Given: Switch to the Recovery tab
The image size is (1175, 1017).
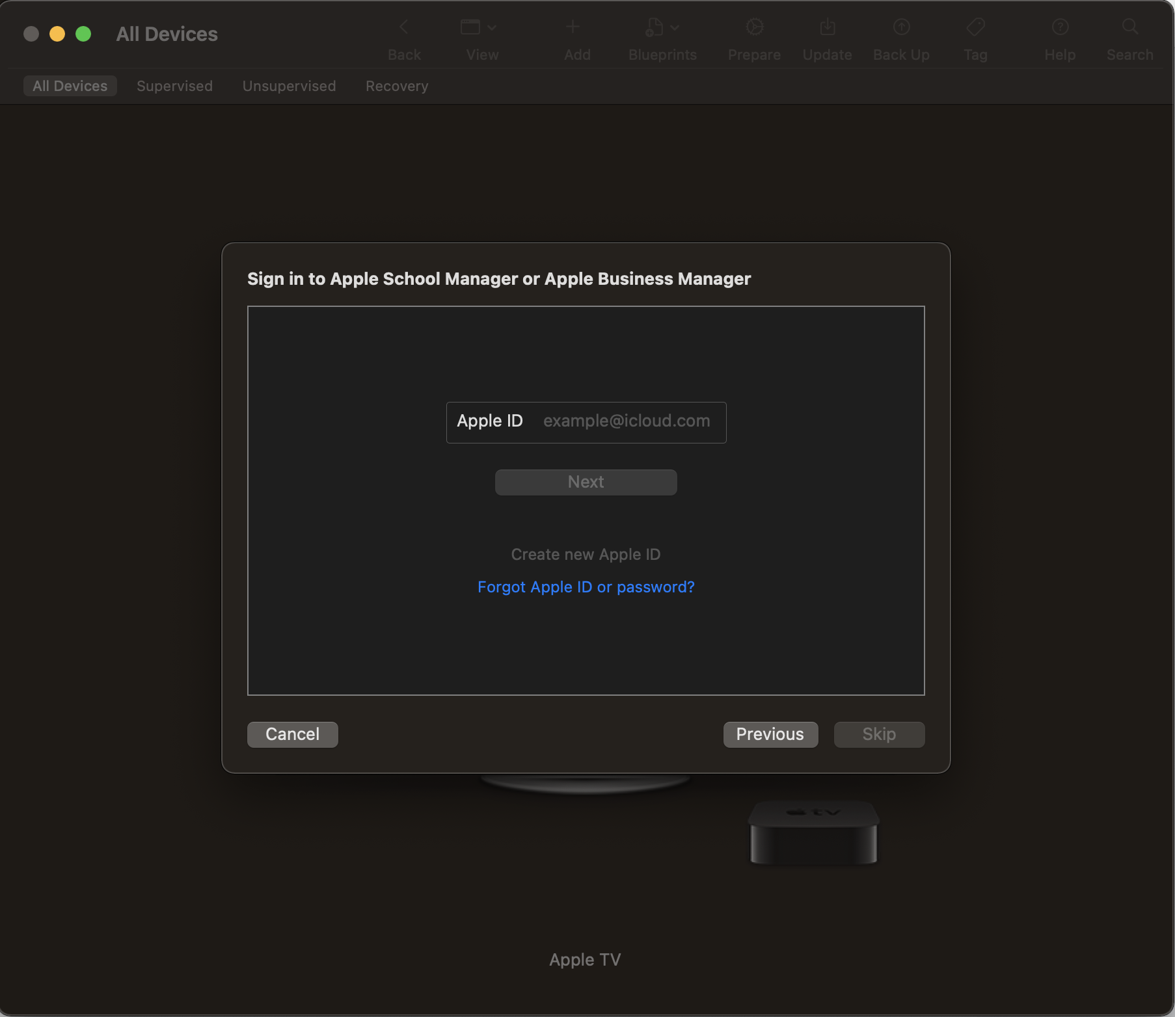Looking at the screenshot, I should pos(397,86).
